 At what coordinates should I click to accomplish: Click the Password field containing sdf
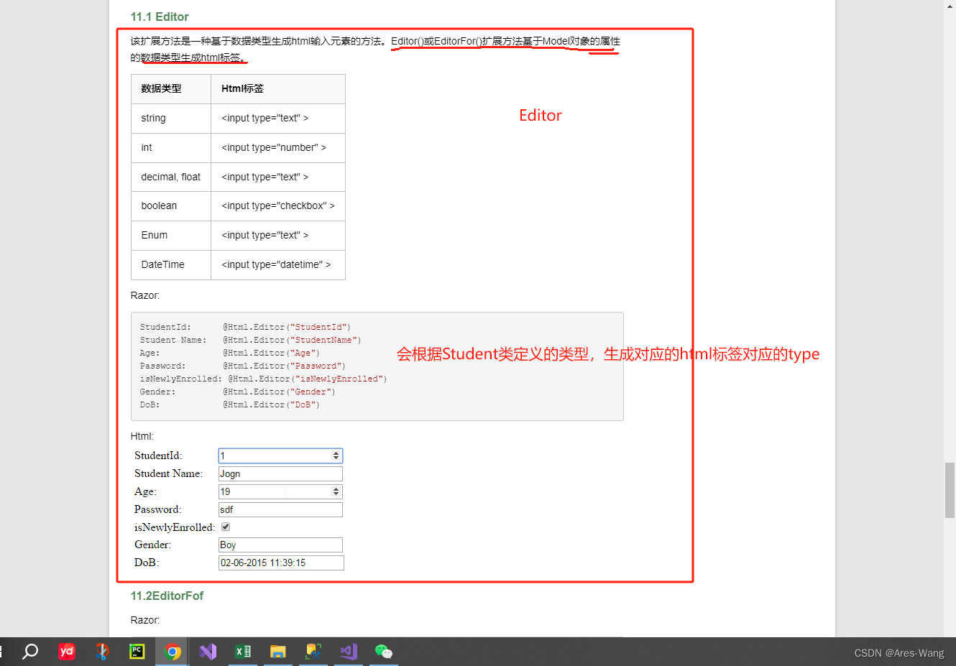pyautogui.click(x=280, y=509)
